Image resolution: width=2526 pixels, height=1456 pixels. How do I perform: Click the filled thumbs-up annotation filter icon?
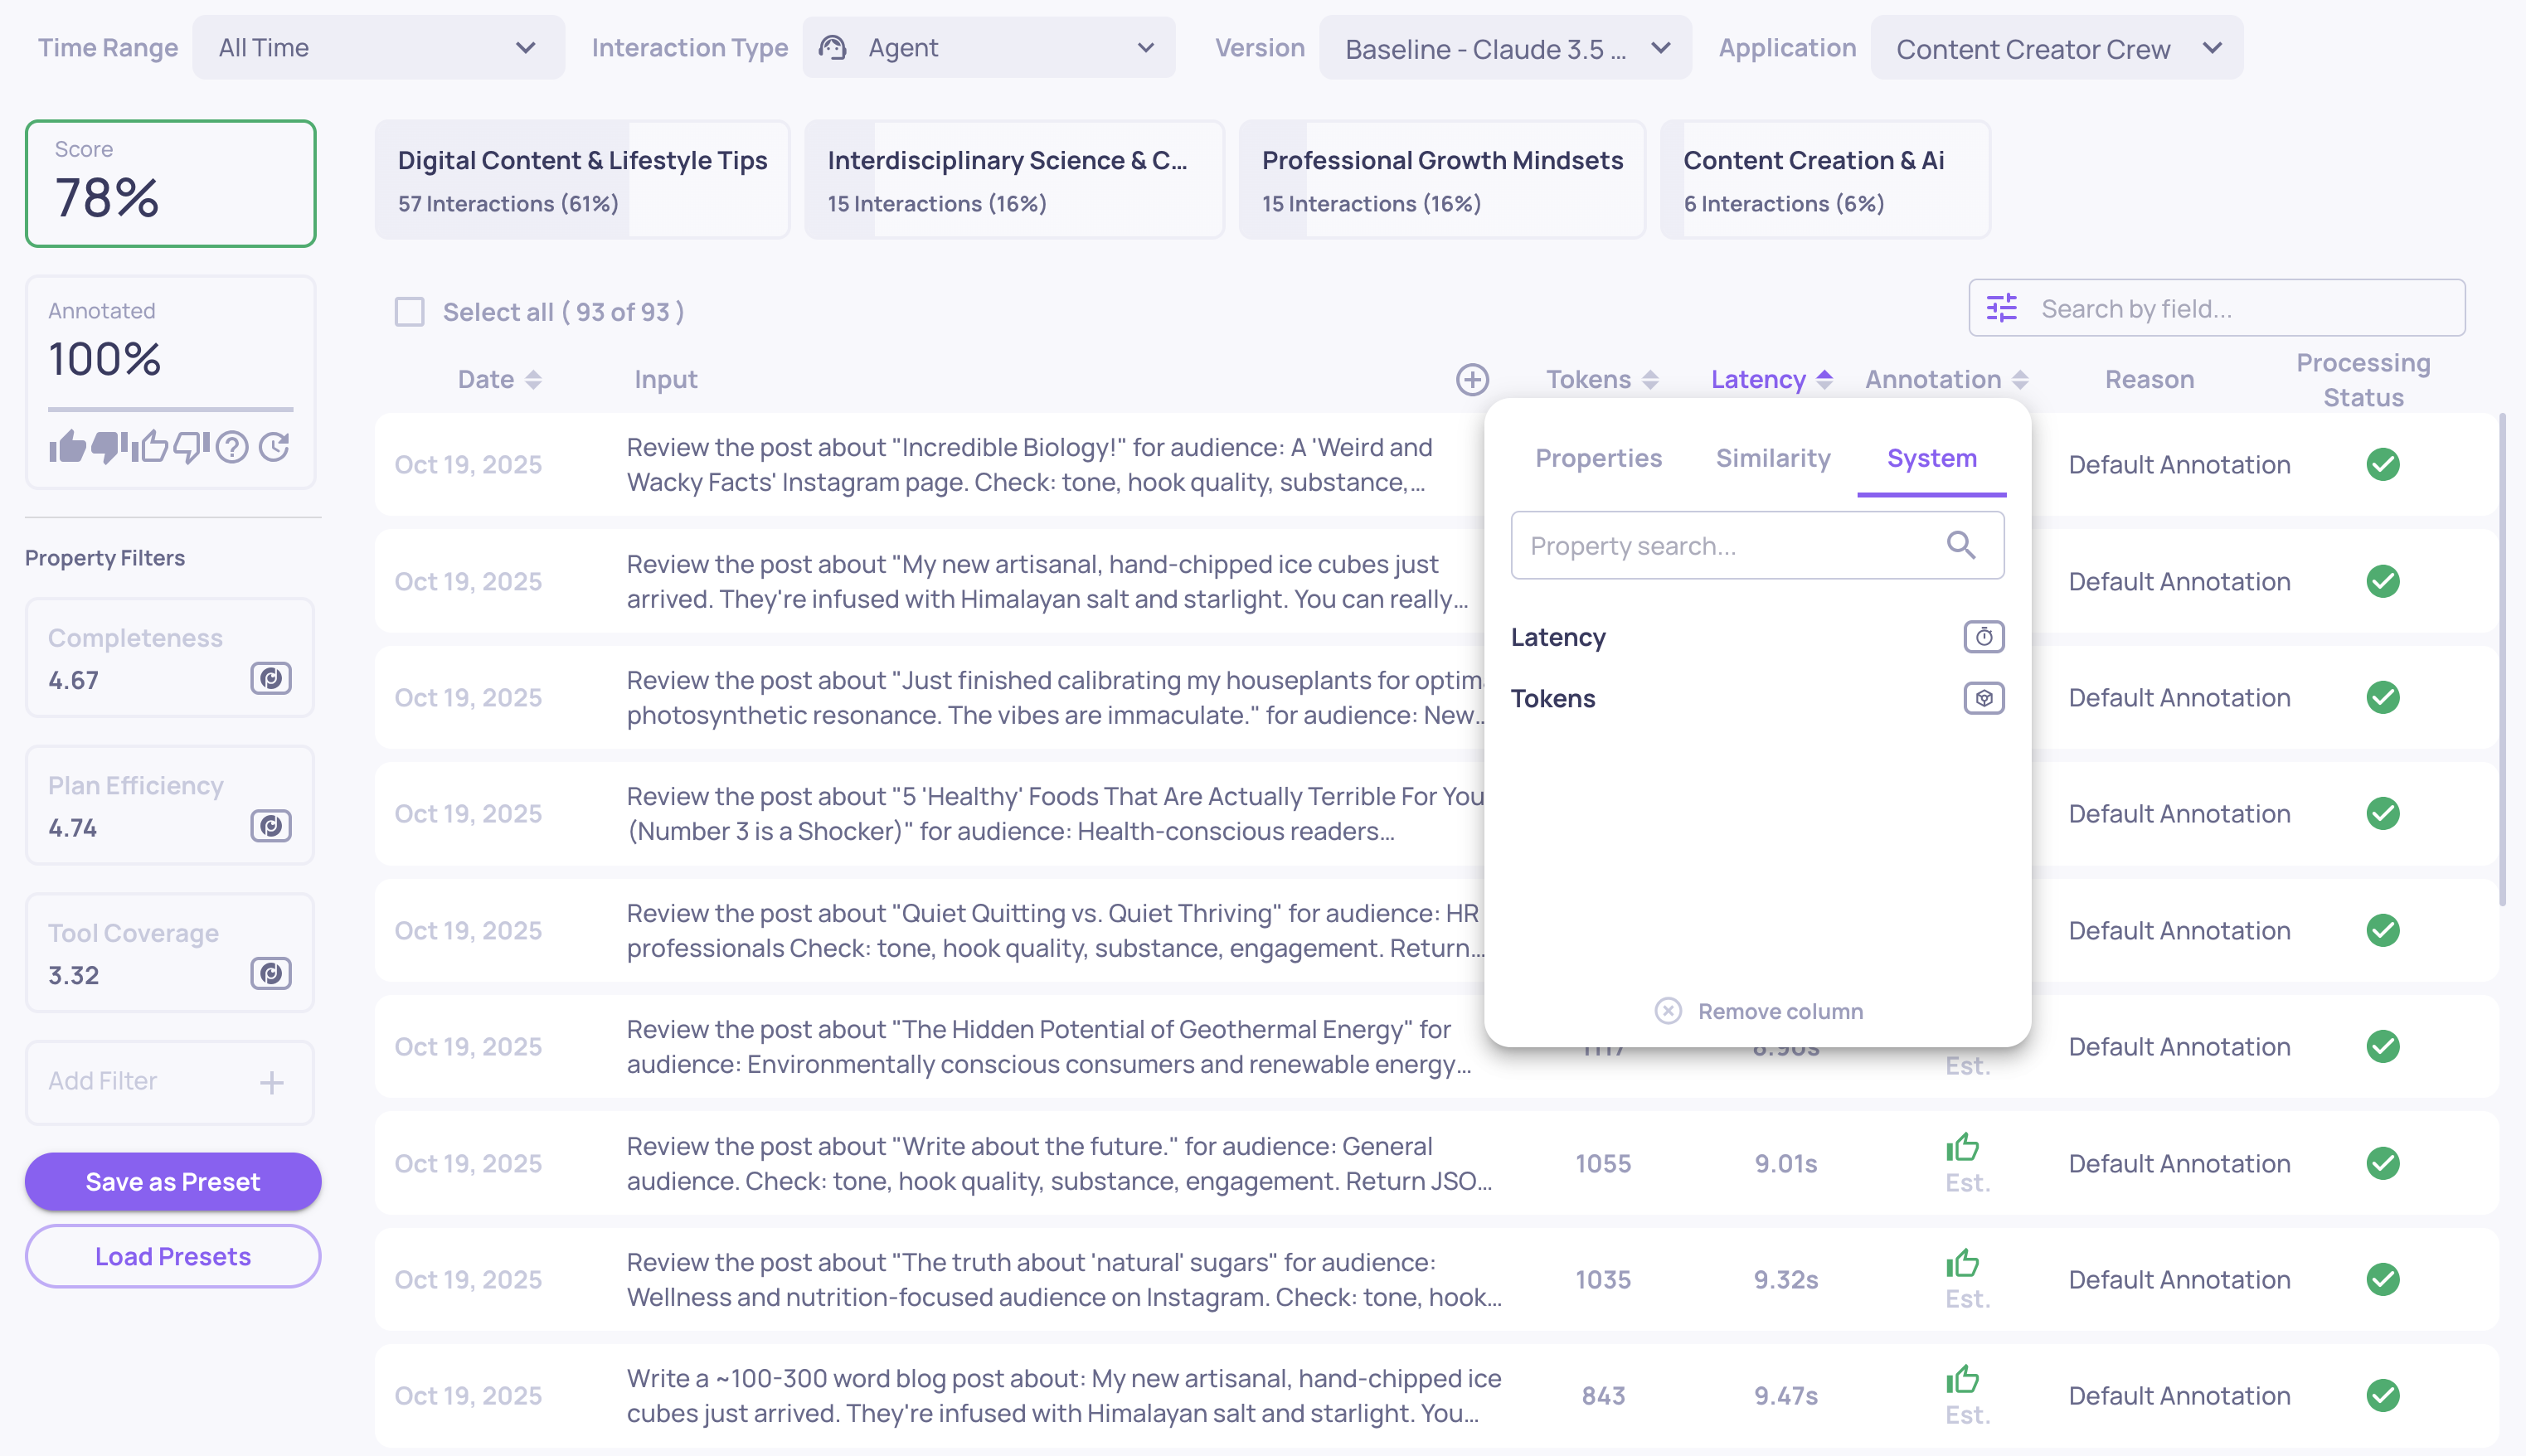point(68,446)
